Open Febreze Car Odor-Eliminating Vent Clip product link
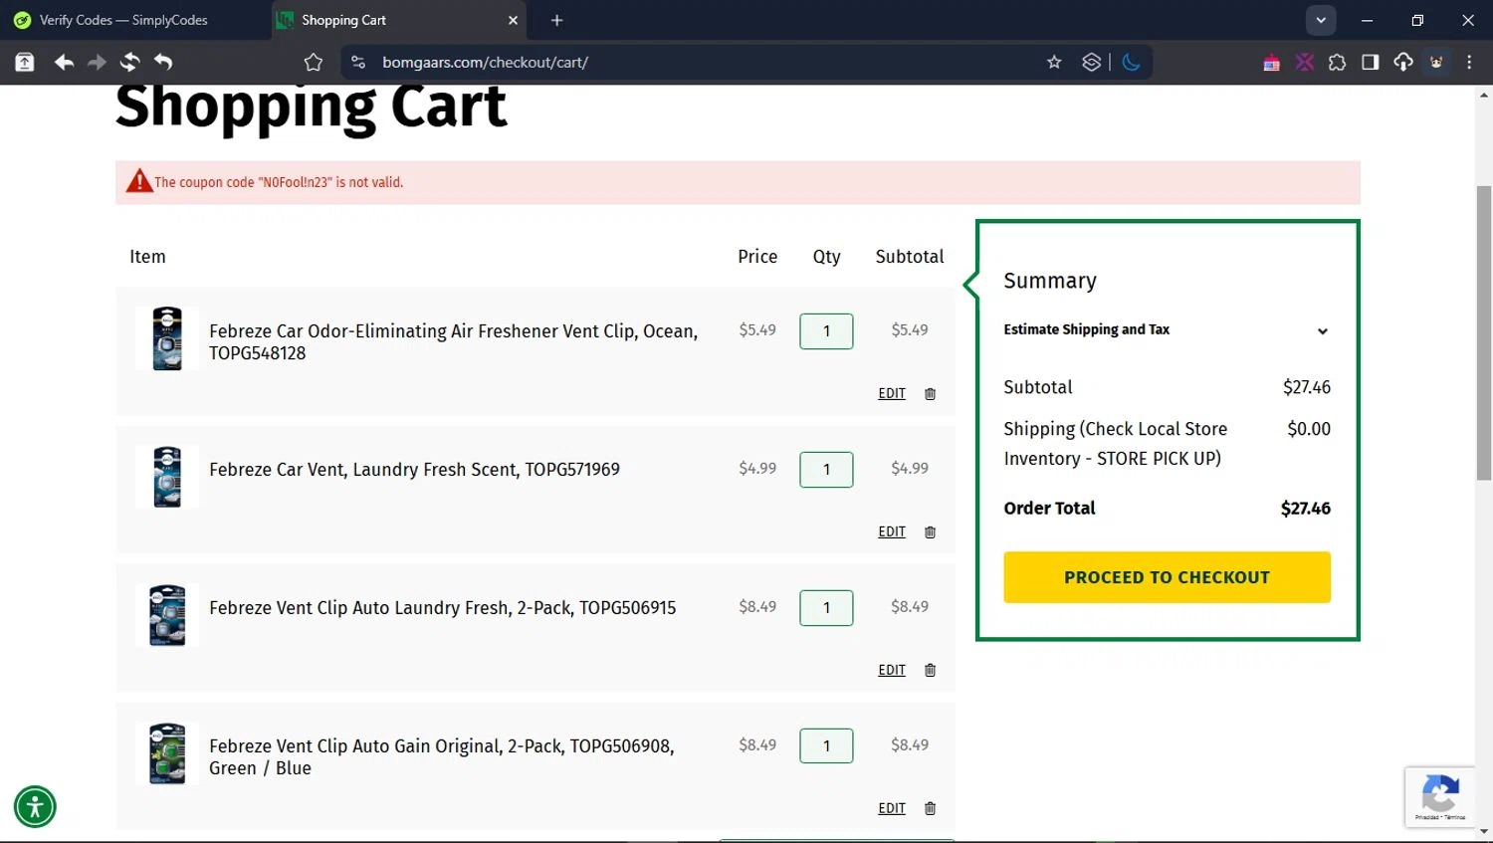1493x843 pixels. pos(453,342)
